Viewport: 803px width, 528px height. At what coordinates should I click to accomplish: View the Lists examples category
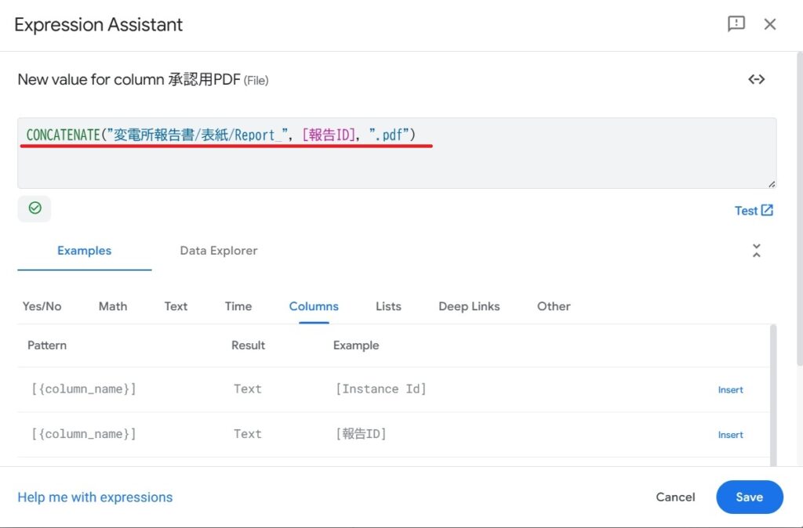(x=388, y=306)
